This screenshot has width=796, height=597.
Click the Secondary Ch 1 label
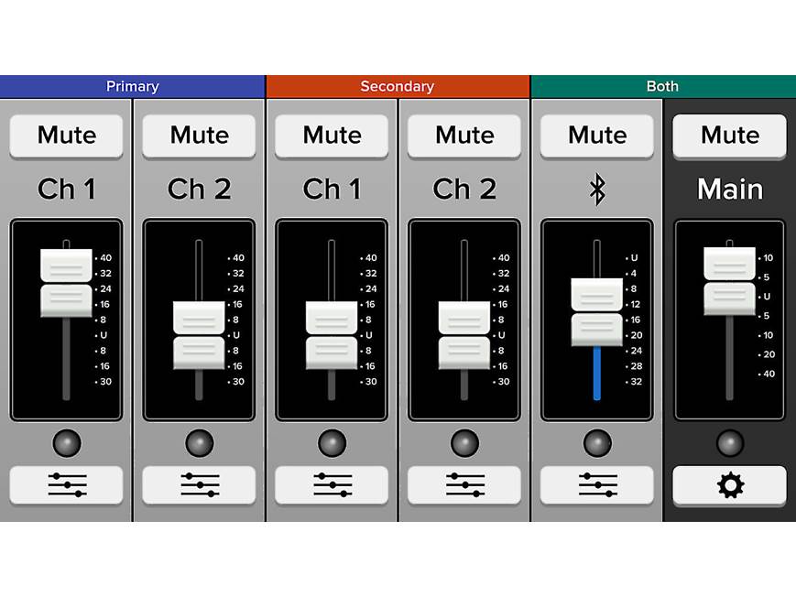click(x=332, y=190)
